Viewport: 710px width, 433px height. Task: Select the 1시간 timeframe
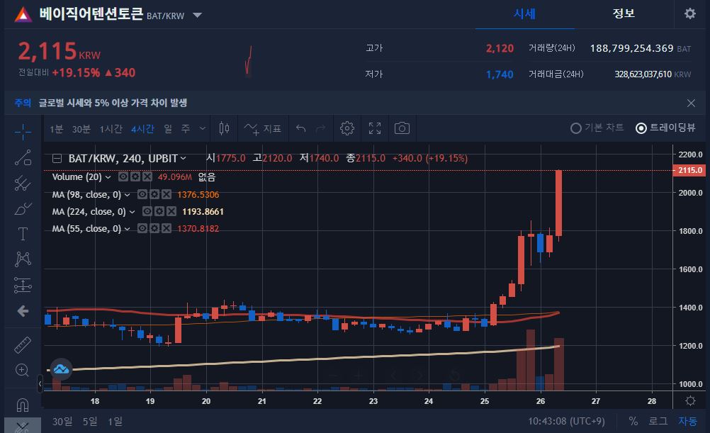click(x=111, y=129)
